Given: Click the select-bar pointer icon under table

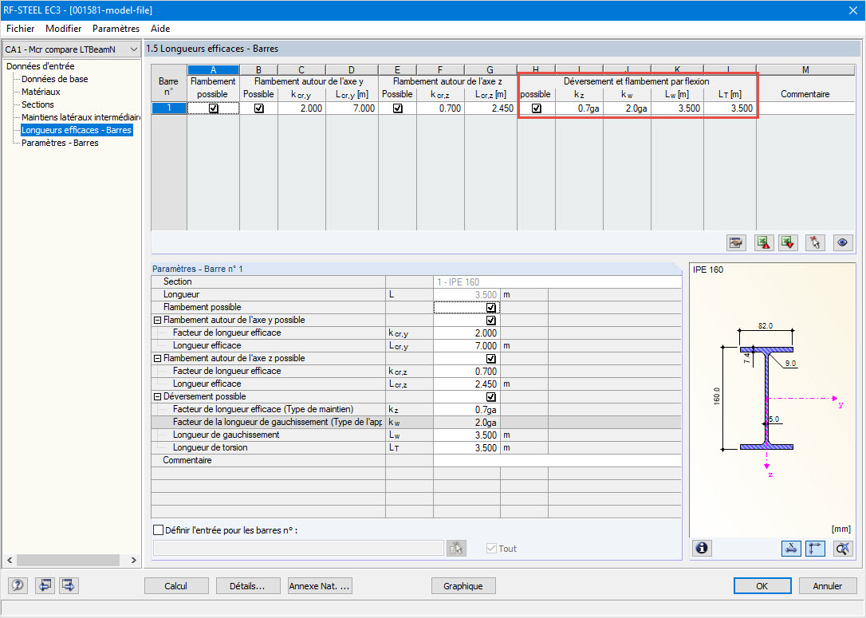Looking at the screenshot, I should pyautogui.click(x=815, y=242).
